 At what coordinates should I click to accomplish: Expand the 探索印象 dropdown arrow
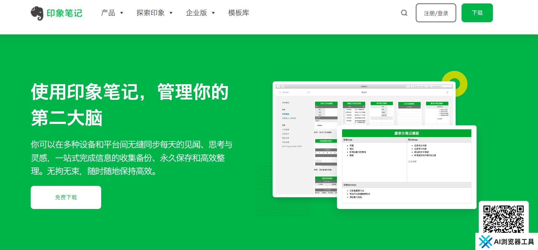point(171,13)
